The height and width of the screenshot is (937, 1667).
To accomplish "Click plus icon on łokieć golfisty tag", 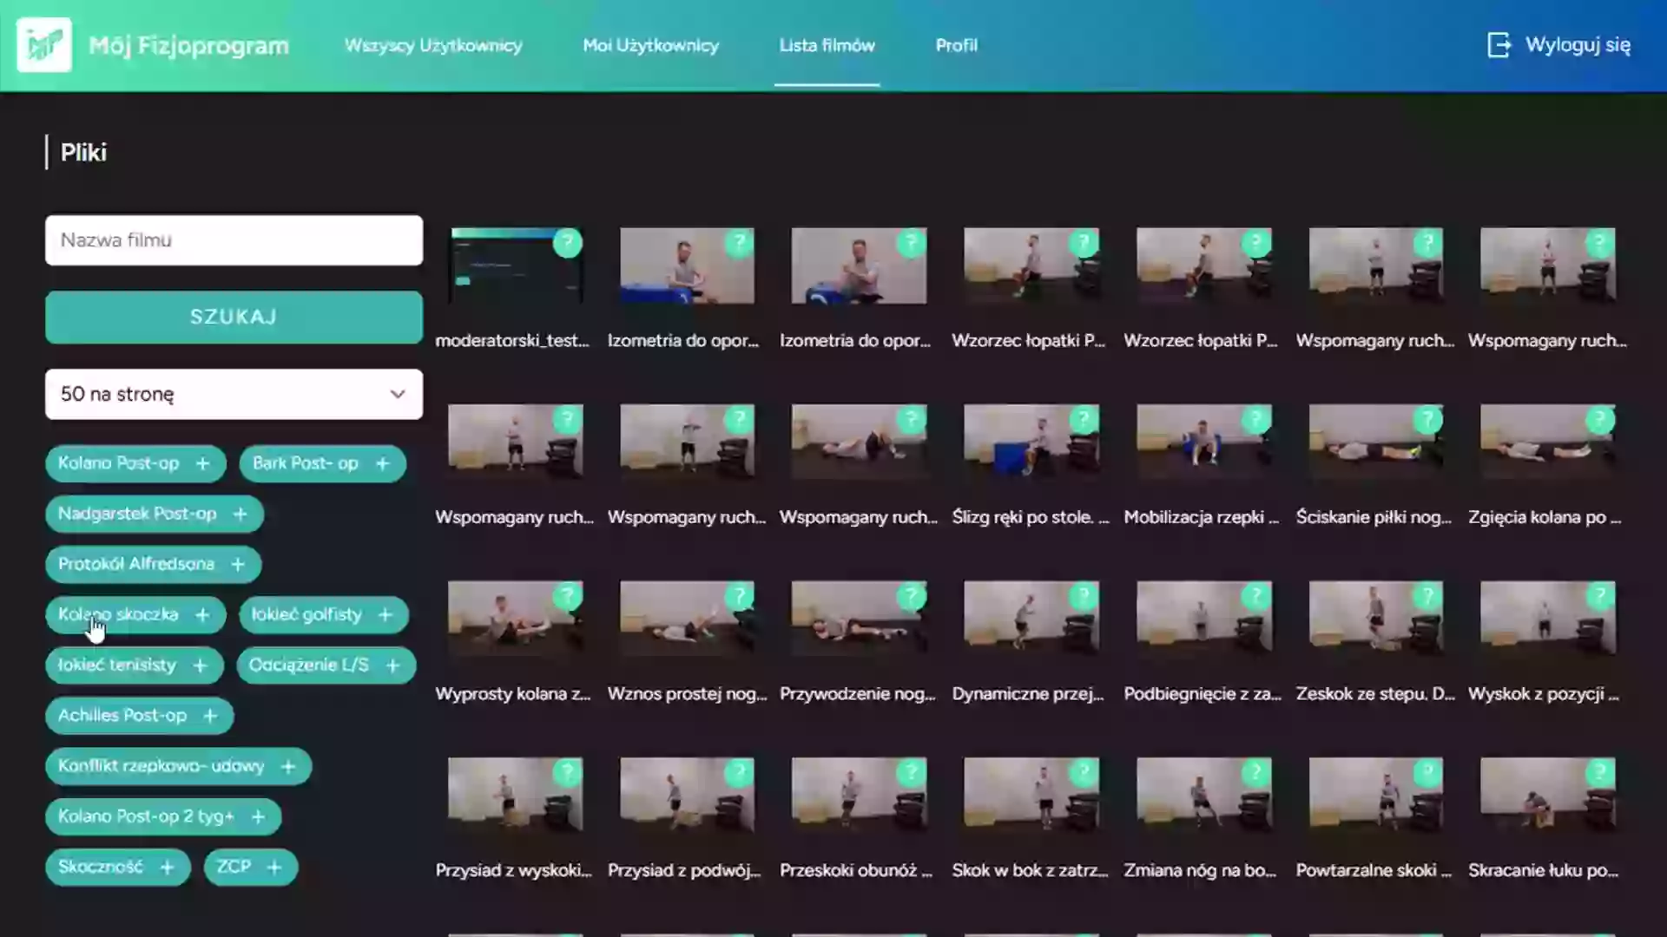I will coord(385,615).
